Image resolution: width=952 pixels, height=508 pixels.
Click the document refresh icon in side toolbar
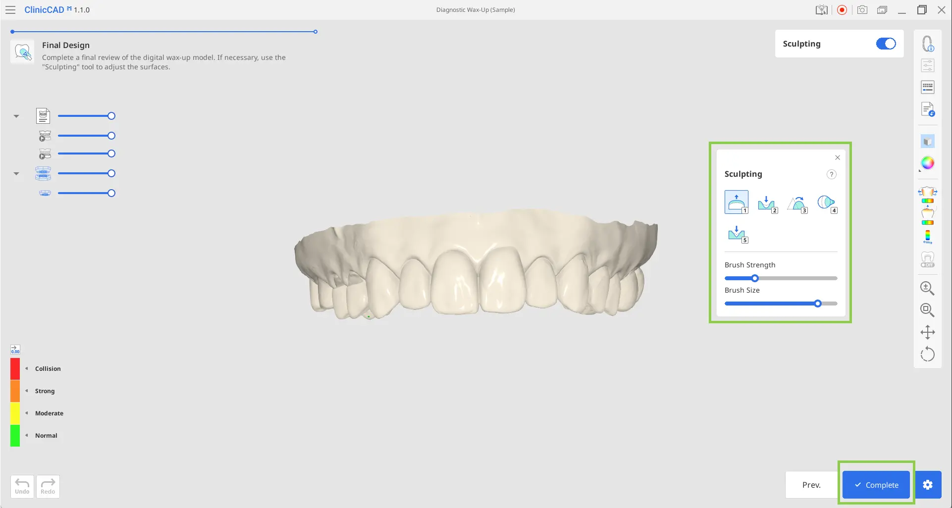coord(928,109)
